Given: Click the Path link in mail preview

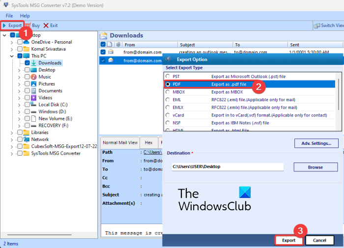Looking at the screenshot, I should click(153, 152).
